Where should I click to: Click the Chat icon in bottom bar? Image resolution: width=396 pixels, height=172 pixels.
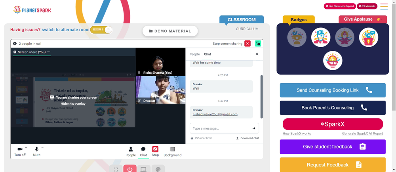143,151
